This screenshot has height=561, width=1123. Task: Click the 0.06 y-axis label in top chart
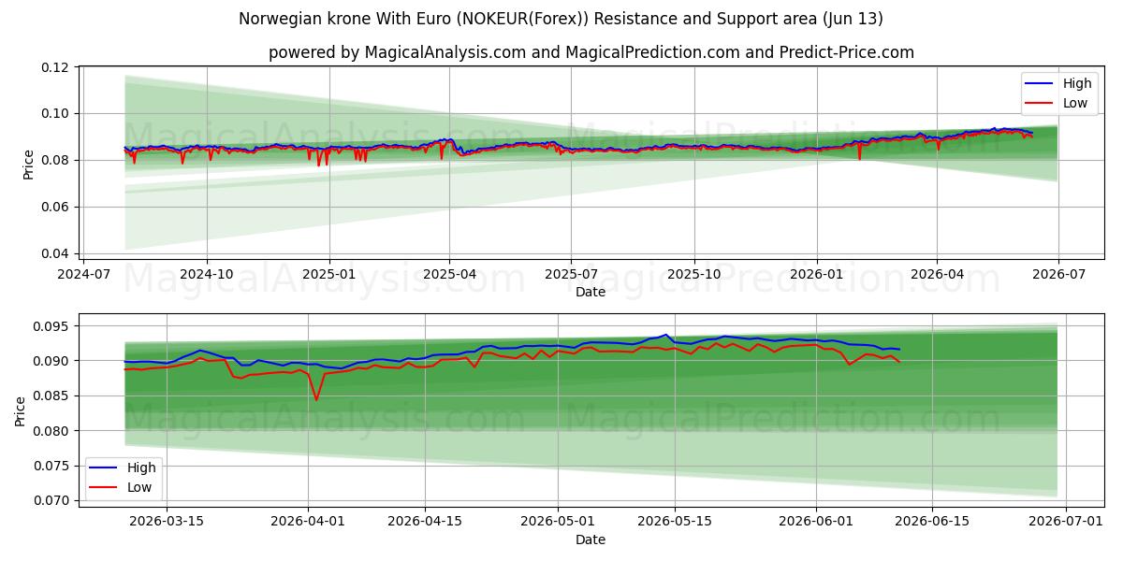(55, 207)
